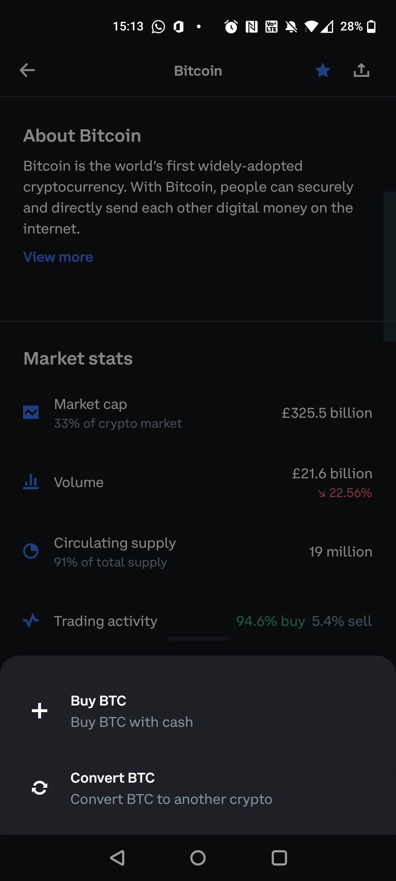Screen dimensions: 396x881
Task: Tap the back arrow icon
Action: [27, 70]
